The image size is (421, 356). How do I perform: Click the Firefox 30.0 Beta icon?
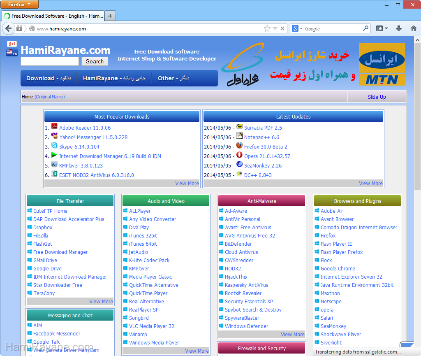[239, 145]
